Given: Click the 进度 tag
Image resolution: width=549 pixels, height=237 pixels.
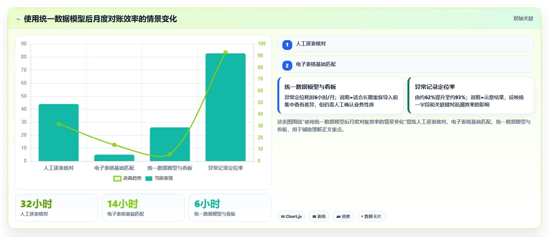Looking at the screenshot, I should point(343,216).
